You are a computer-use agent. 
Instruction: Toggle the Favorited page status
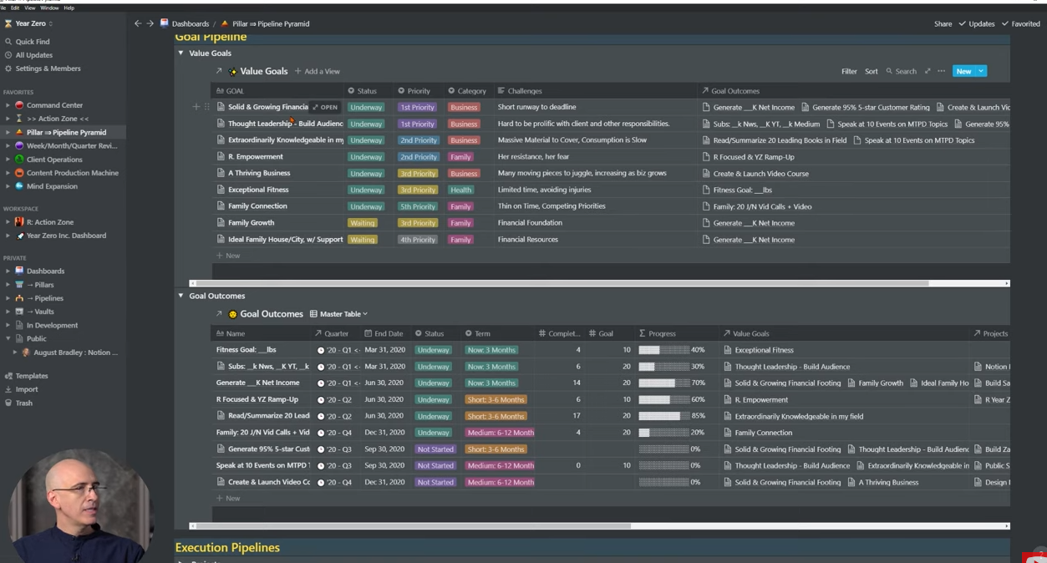tap(1020, 23)
